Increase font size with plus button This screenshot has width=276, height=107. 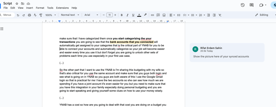(115, 15)
